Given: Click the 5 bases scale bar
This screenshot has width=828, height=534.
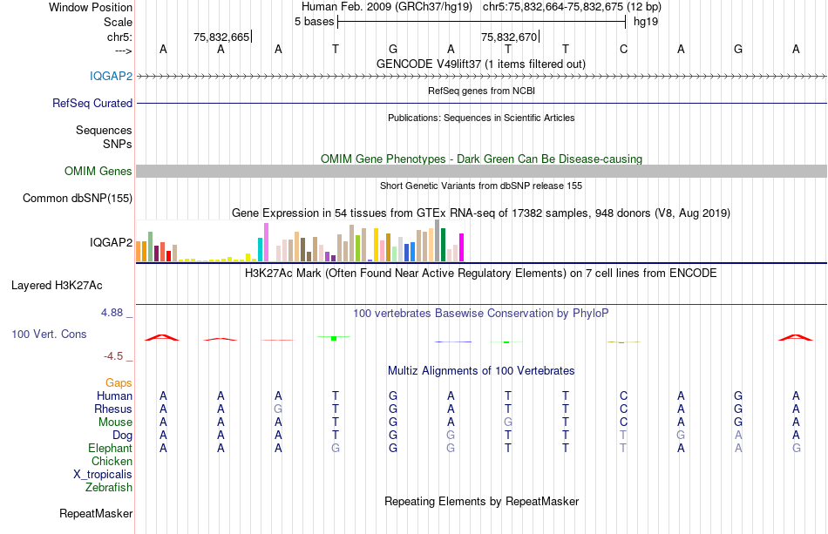Looking at the screenshot, I should 481,22.
